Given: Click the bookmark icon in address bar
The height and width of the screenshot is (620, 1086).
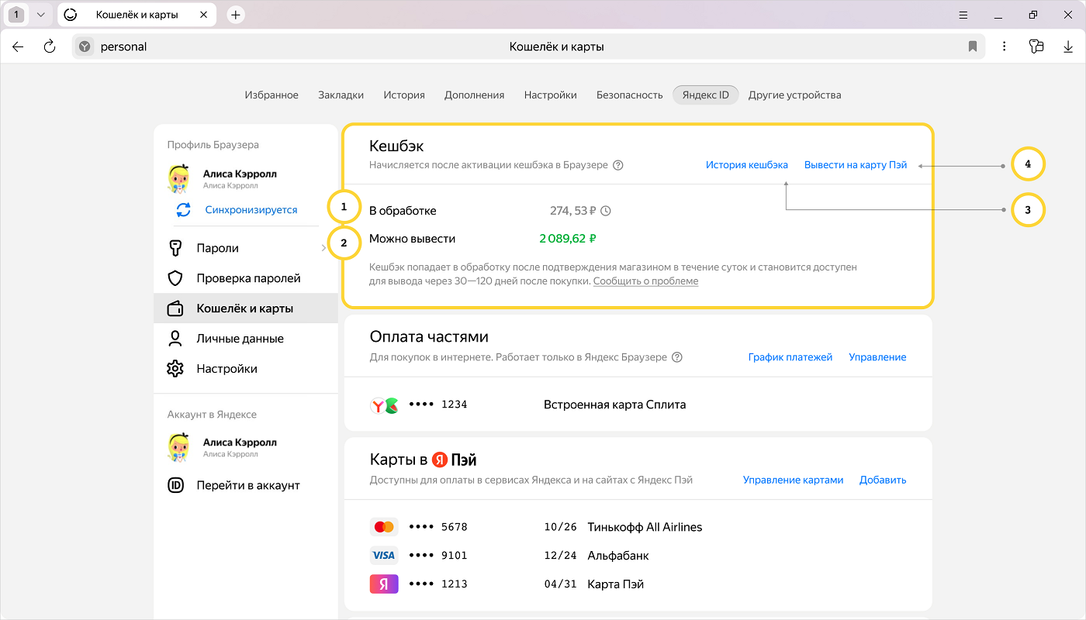Looking at the screenshot, I should (x=972, y=46).
